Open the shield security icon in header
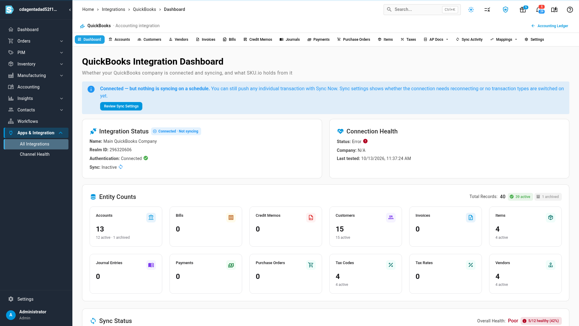 (x=506, y=10)
